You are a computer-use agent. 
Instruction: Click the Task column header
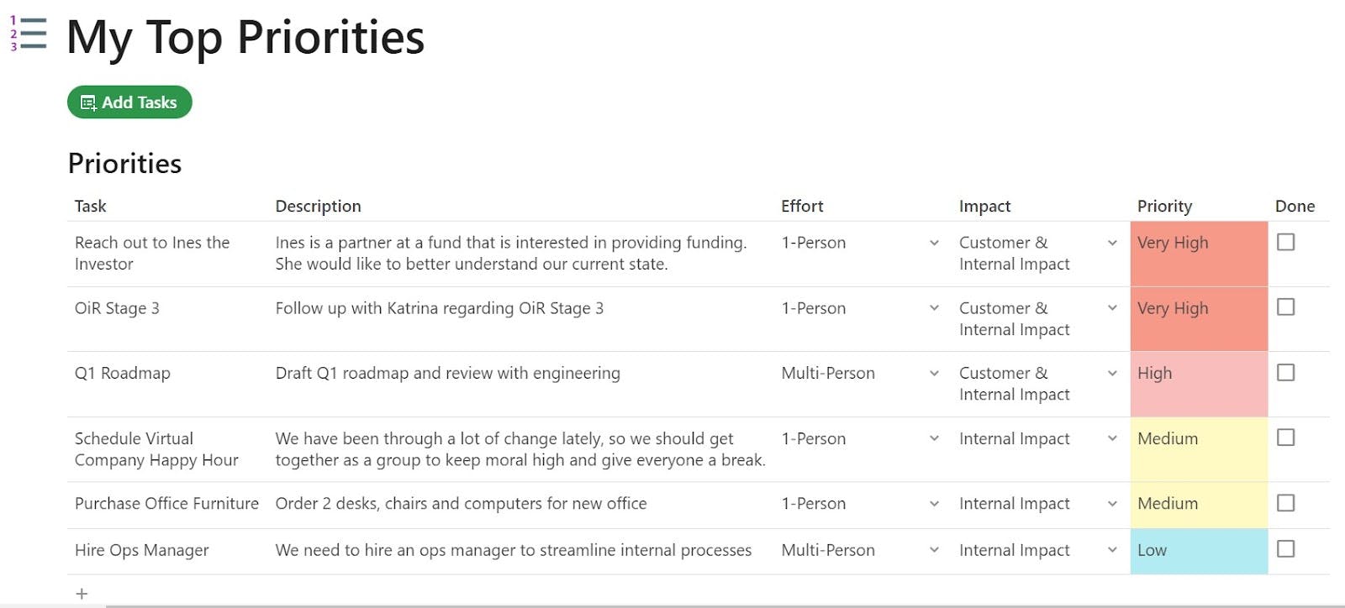[x=91, y=206]
